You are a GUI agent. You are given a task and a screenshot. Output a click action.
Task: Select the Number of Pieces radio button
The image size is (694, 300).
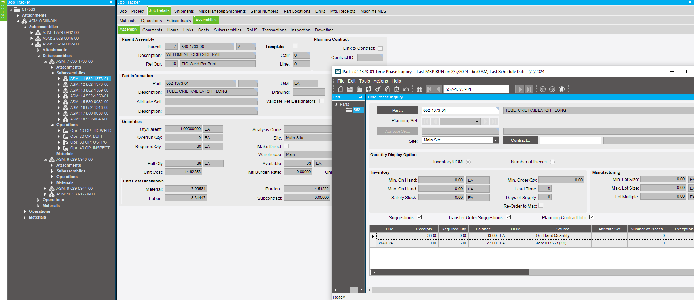552,162
